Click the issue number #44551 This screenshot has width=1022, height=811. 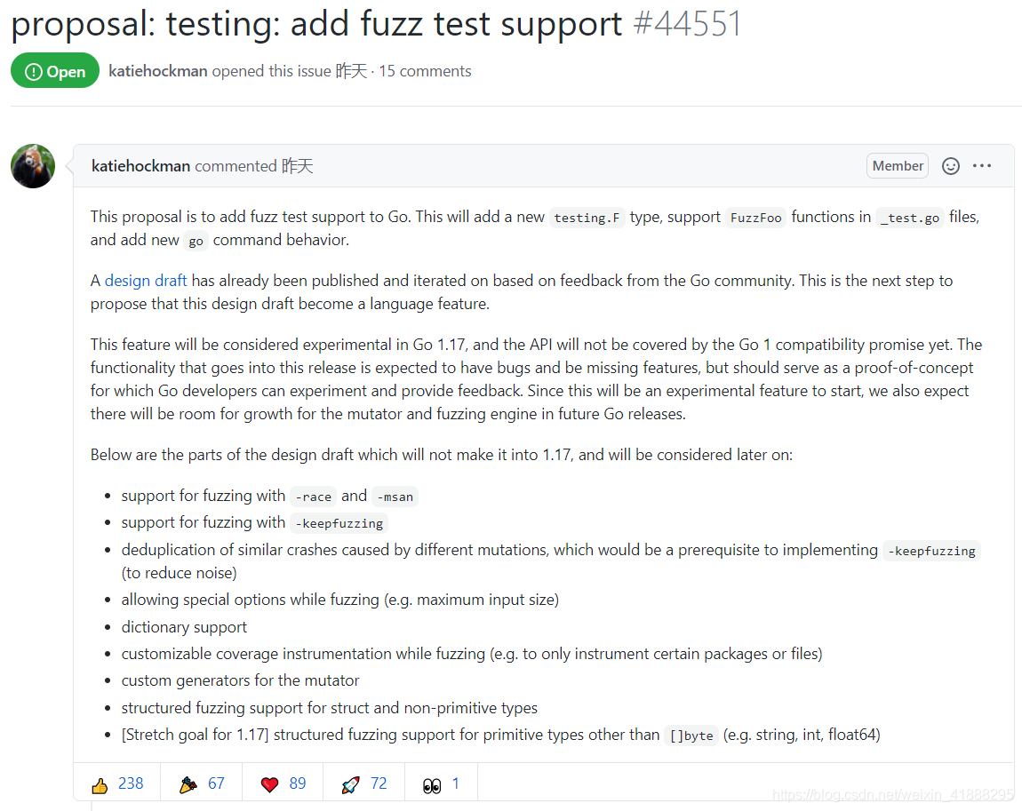pyautogui.click(x=688, y=24)
